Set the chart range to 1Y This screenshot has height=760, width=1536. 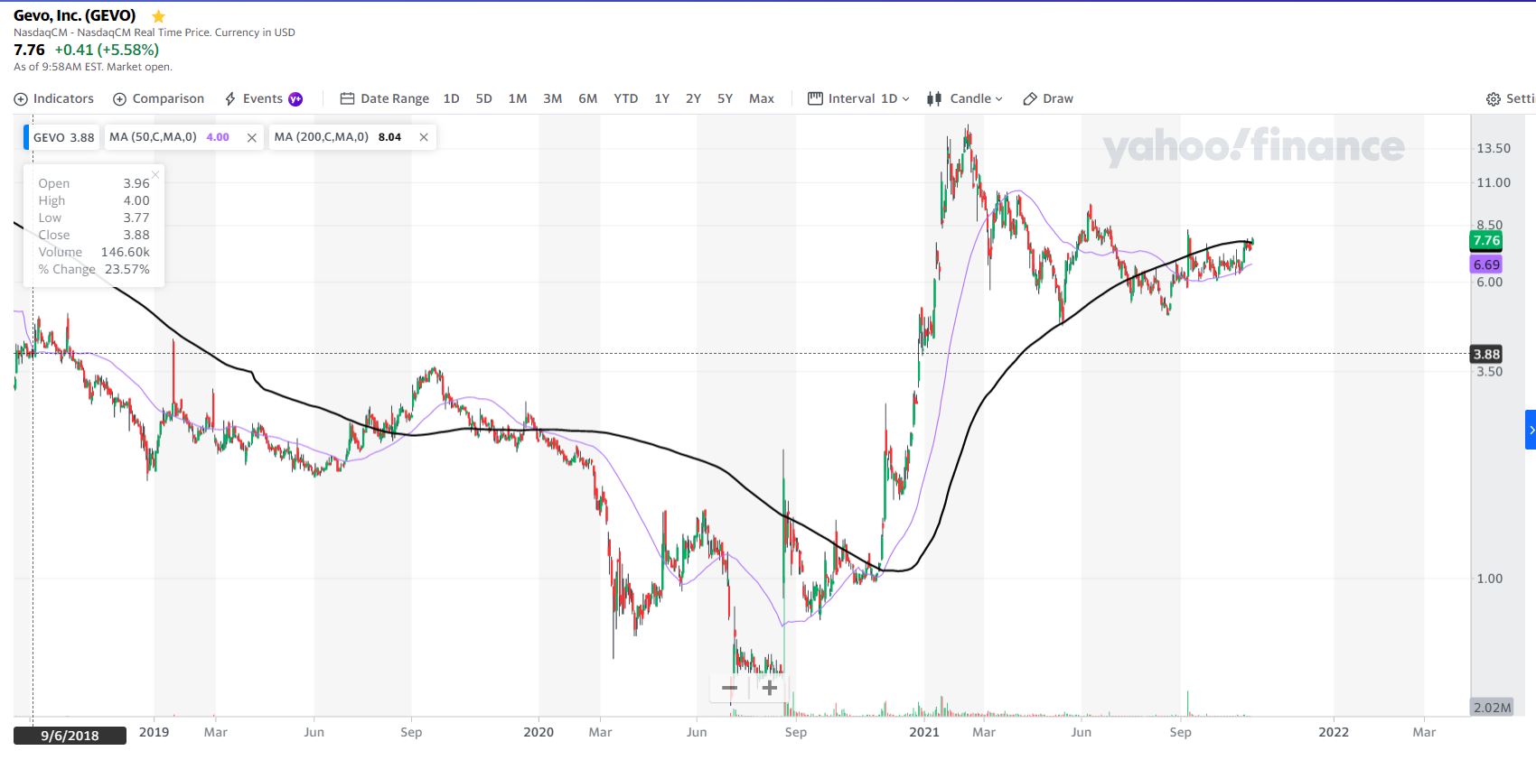point(662,99)
